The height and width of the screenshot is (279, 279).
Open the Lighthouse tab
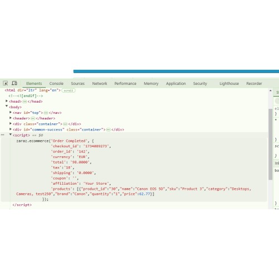click(x=229, y=84)
